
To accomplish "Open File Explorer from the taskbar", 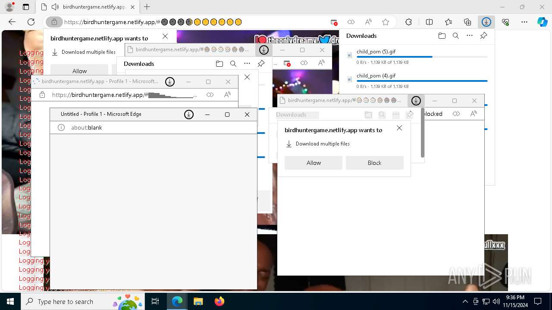I will tap(198, 301).
